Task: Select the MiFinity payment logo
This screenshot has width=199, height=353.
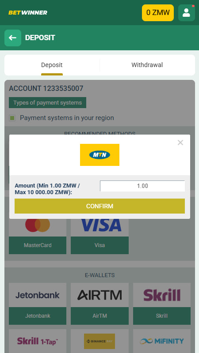Action: coord(162,341)
